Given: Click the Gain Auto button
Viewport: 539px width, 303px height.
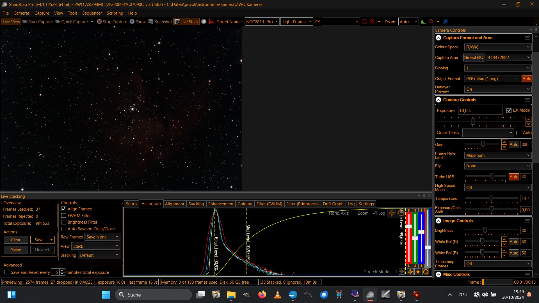Looking at the screenshot, I should coord(514,144).
